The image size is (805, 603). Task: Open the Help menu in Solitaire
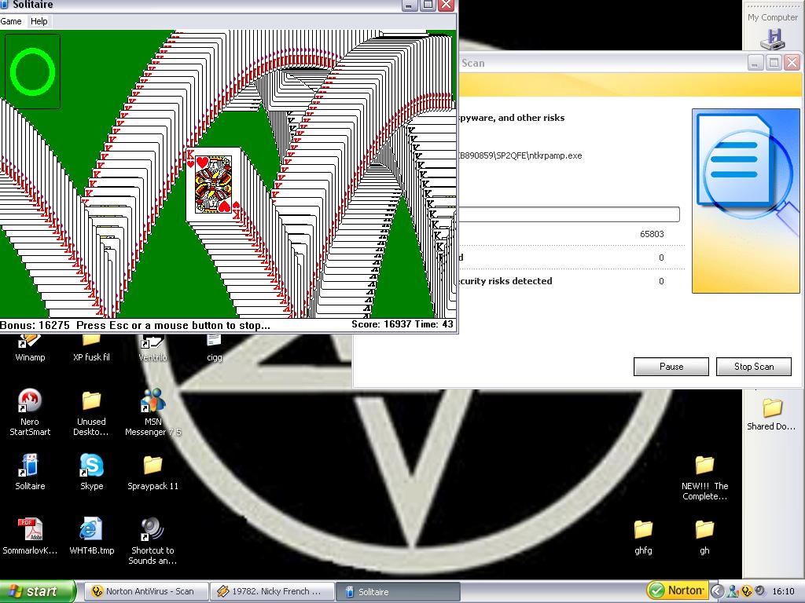pos(39,21)
